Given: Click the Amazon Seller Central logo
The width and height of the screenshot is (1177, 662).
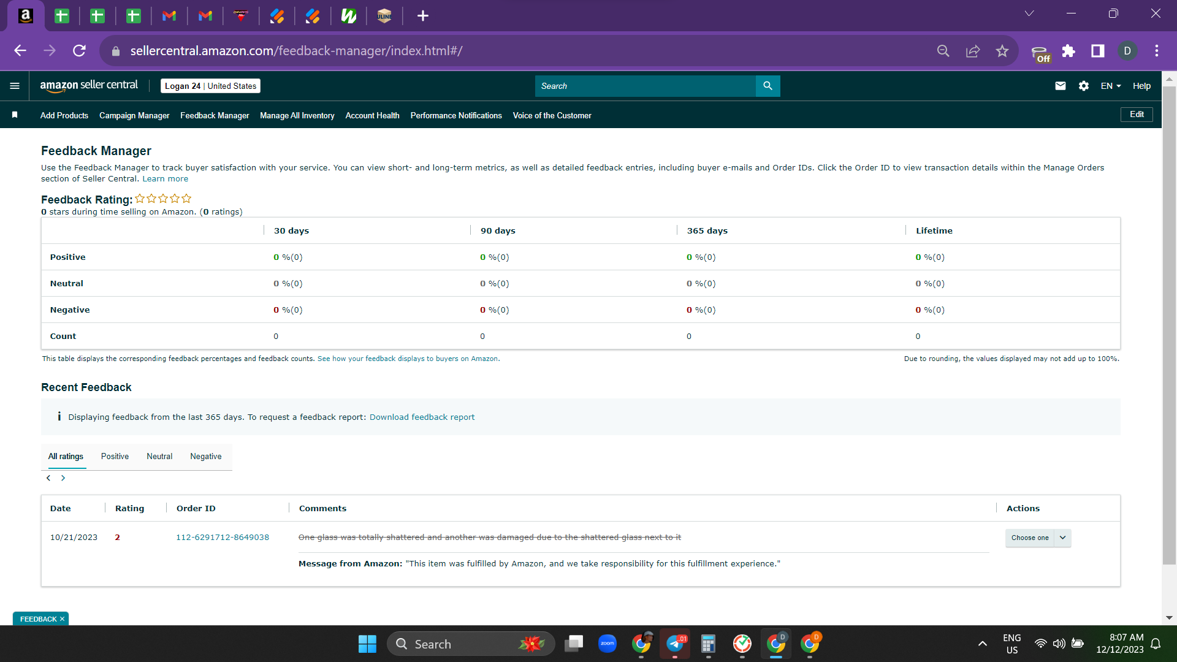Looking at the screenshot, I should (x=89, y=86).
